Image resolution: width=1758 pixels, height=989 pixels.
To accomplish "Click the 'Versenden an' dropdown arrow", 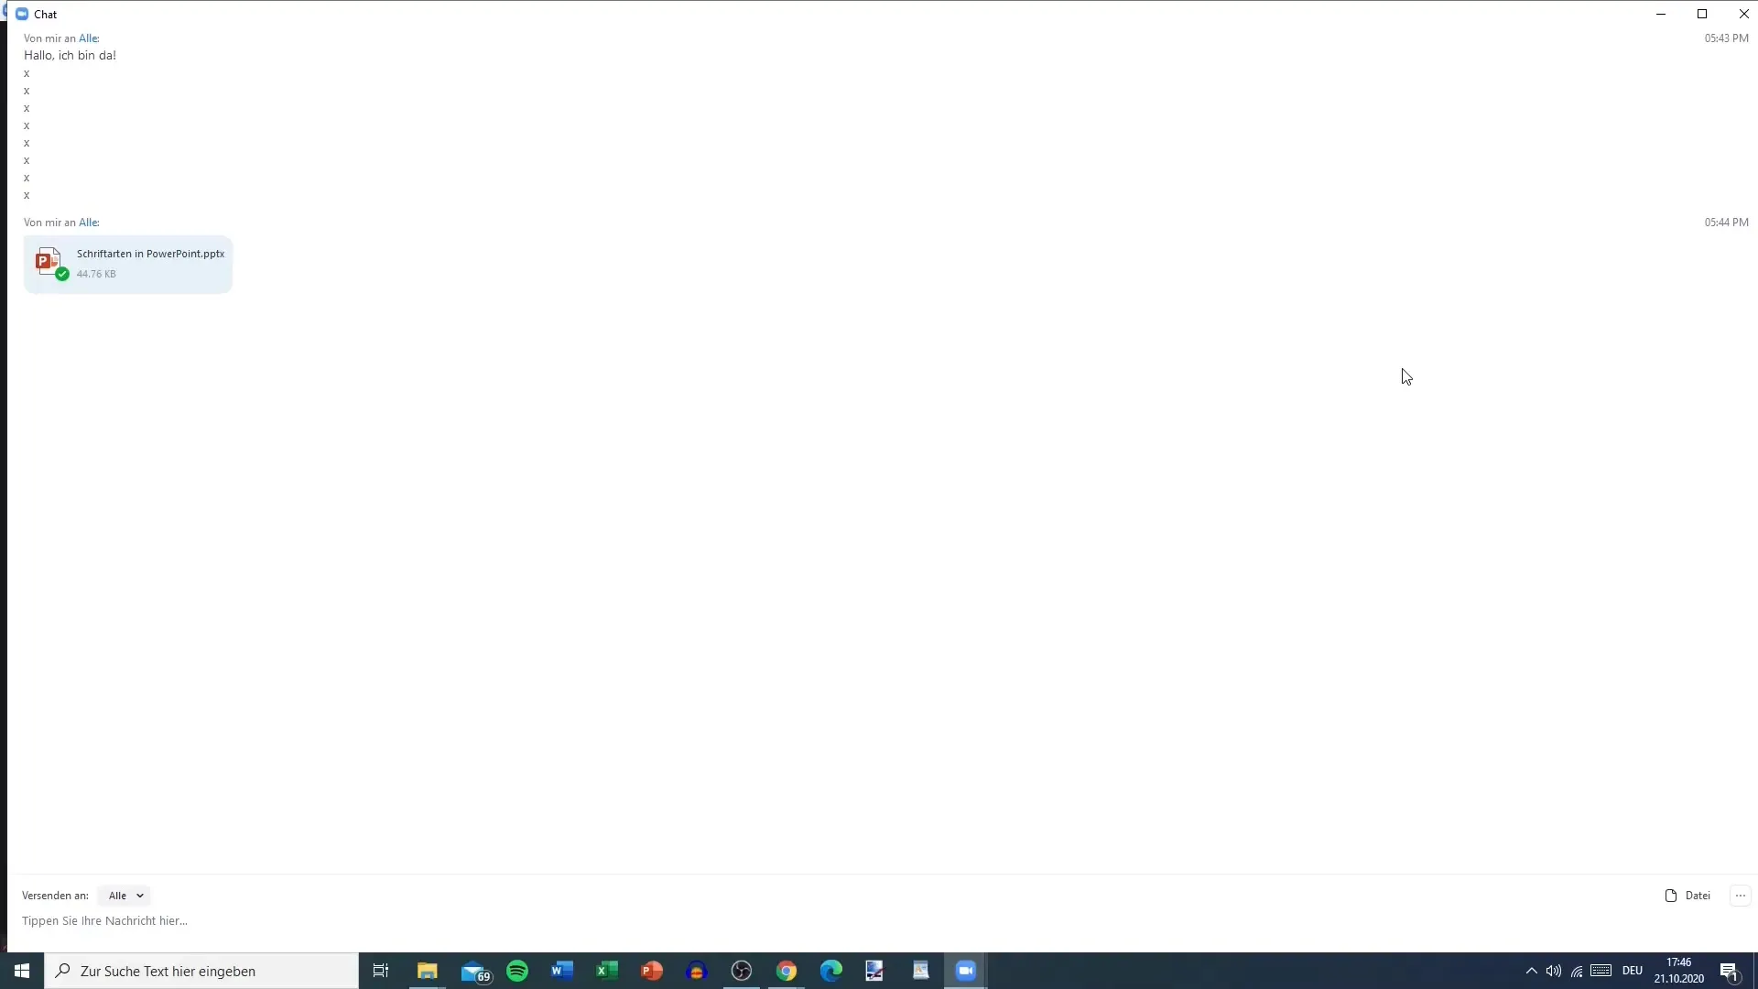I will pos(140,895).
